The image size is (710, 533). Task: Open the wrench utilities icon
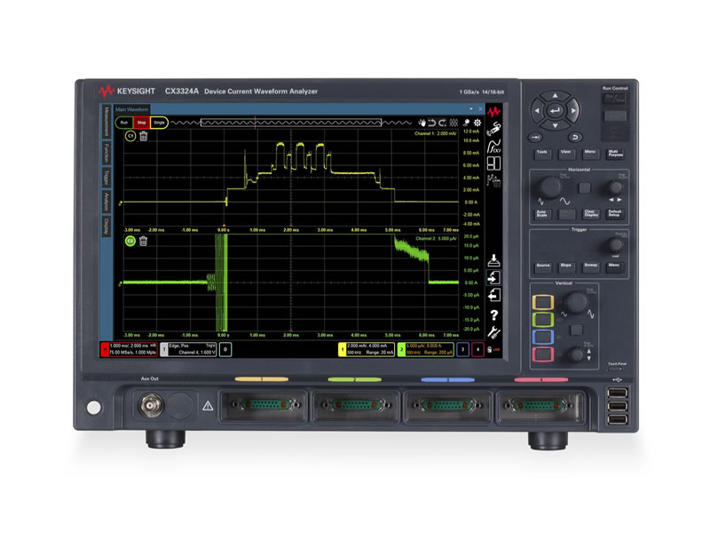(x=493, y=332)
